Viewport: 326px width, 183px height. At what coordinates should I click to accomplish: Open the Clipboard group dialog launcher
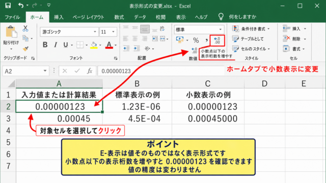pos(33,58)
